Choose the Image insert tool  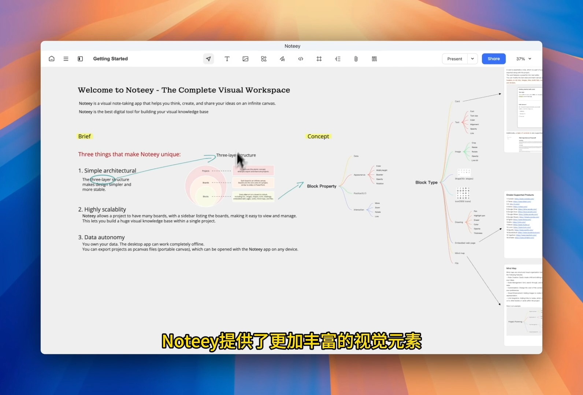tap(245, 59)
